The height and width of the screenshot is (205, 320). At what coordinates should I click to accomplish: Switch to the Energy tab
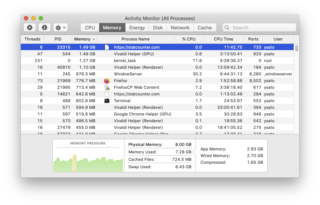point(137,27)
